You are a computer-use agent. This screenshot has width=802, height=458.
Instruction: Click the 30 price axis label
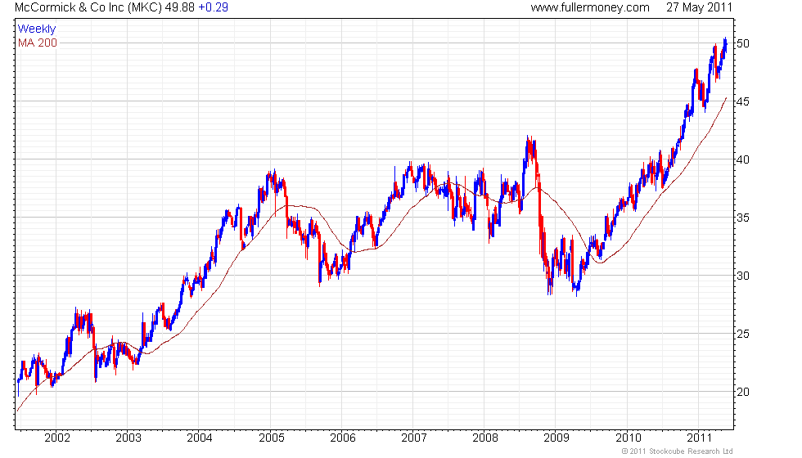[743, 276]
